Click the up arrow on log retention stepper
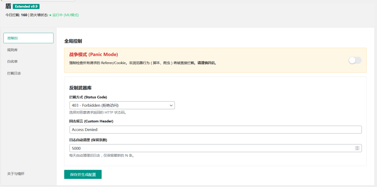The height and width of the screenshot is (187, 377). click(x=357, y=147)
